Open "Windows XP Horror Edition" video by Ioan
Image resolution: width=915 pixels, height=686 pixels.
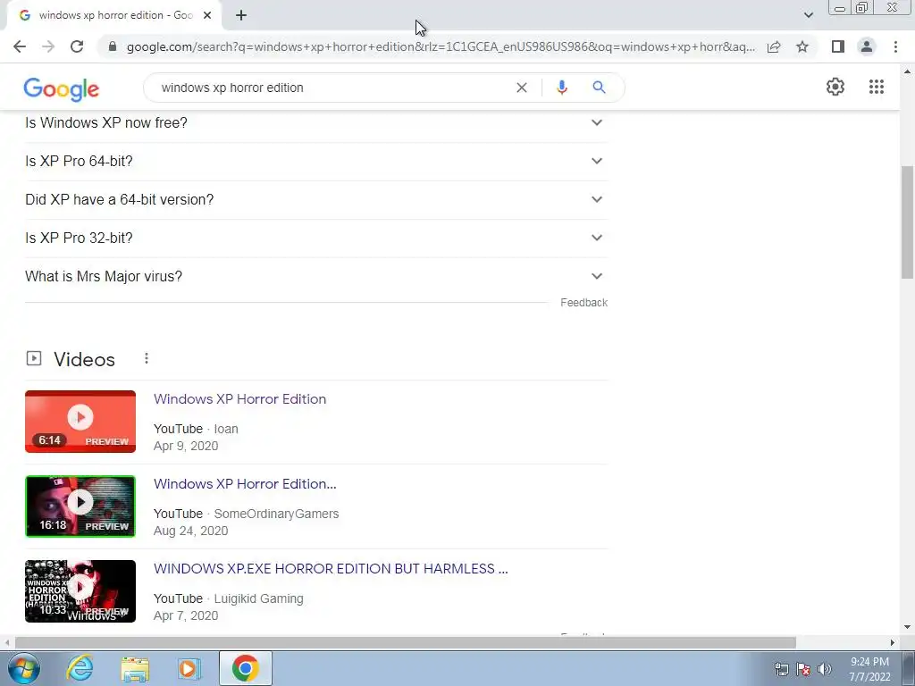click(x=239, y=399)
